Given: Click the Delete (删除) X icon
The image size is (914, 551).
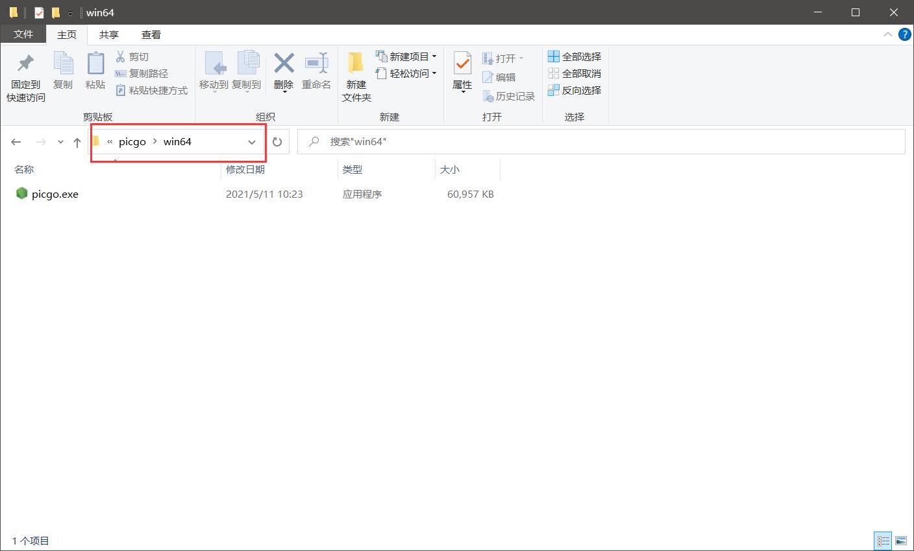Looking at the screenshot, I should [x=284, y=64].
